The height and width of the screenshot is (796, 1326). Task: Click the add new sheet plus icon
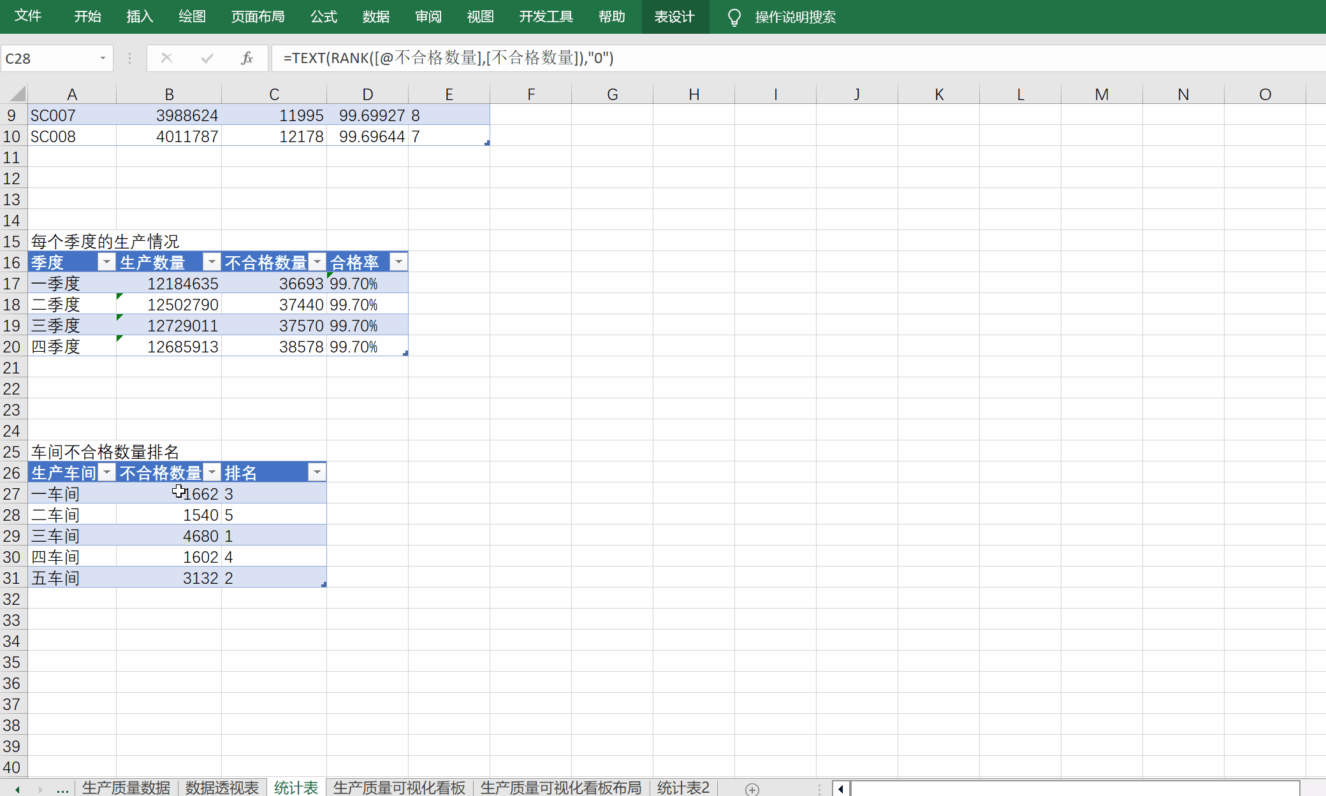click(x=752, y=789)
